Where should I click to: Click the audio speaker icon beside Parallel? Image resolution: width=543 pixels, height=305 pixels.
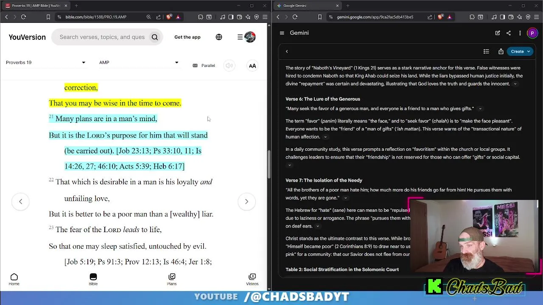[x=229, y=66]
